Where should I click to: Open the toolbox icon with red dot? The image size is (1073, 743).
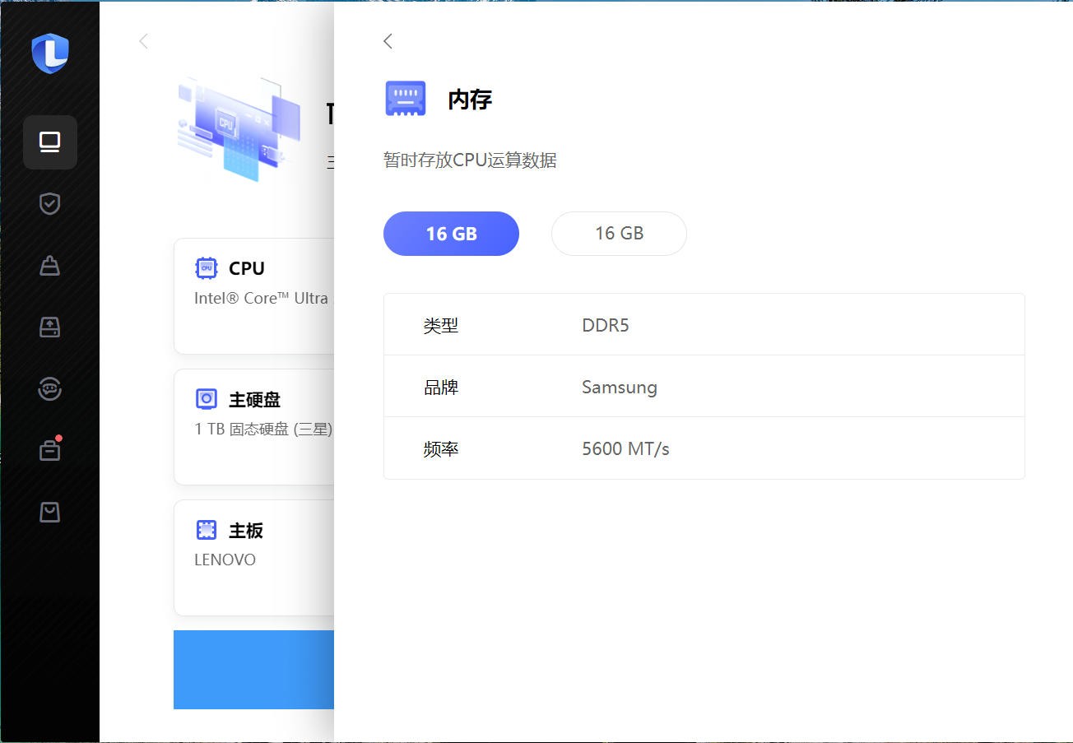(x=50, y=450)
